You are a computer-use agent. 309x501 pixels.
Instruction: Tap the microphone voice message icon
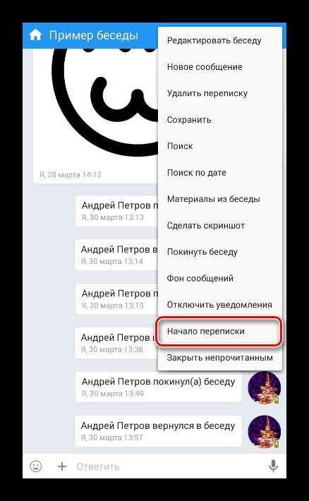tap(273, 466)
